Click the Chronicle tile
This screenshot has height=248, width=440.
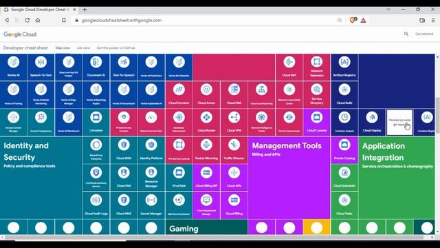tap(96, 123)
